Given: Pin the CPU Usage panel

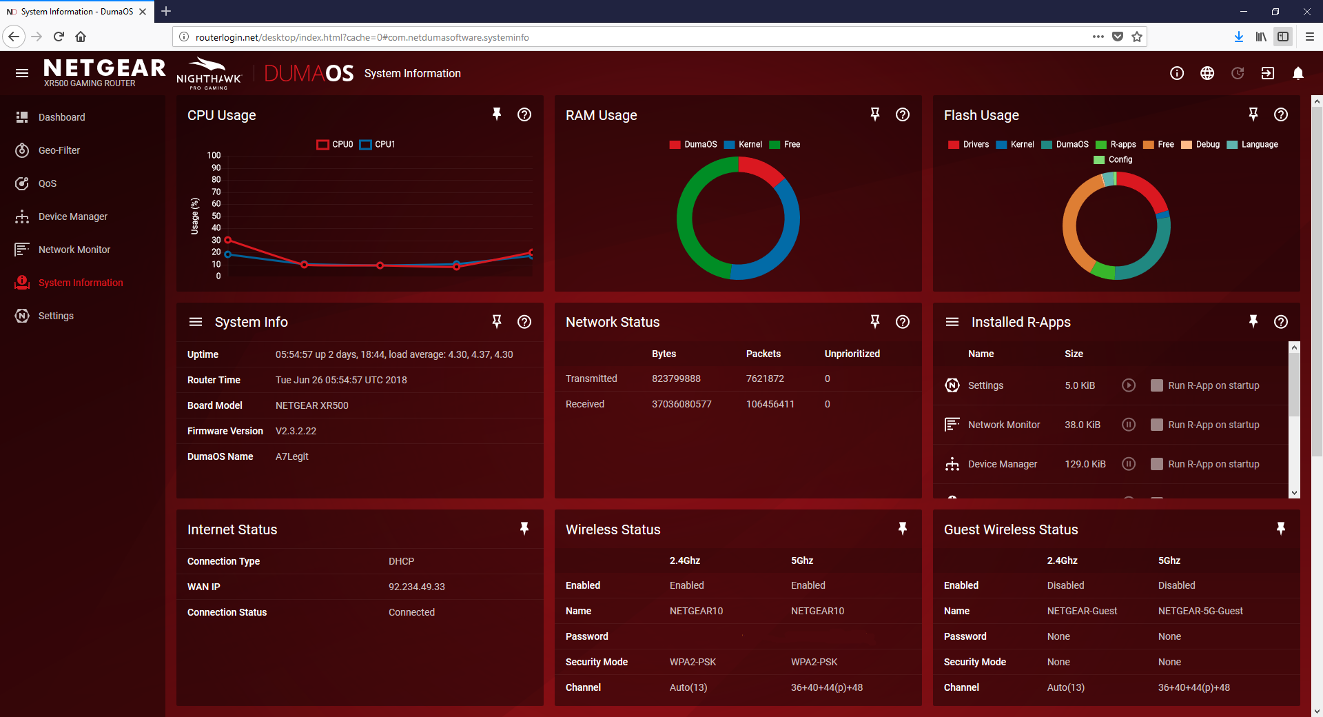Looking at the screenshot, I should (496, 114).
